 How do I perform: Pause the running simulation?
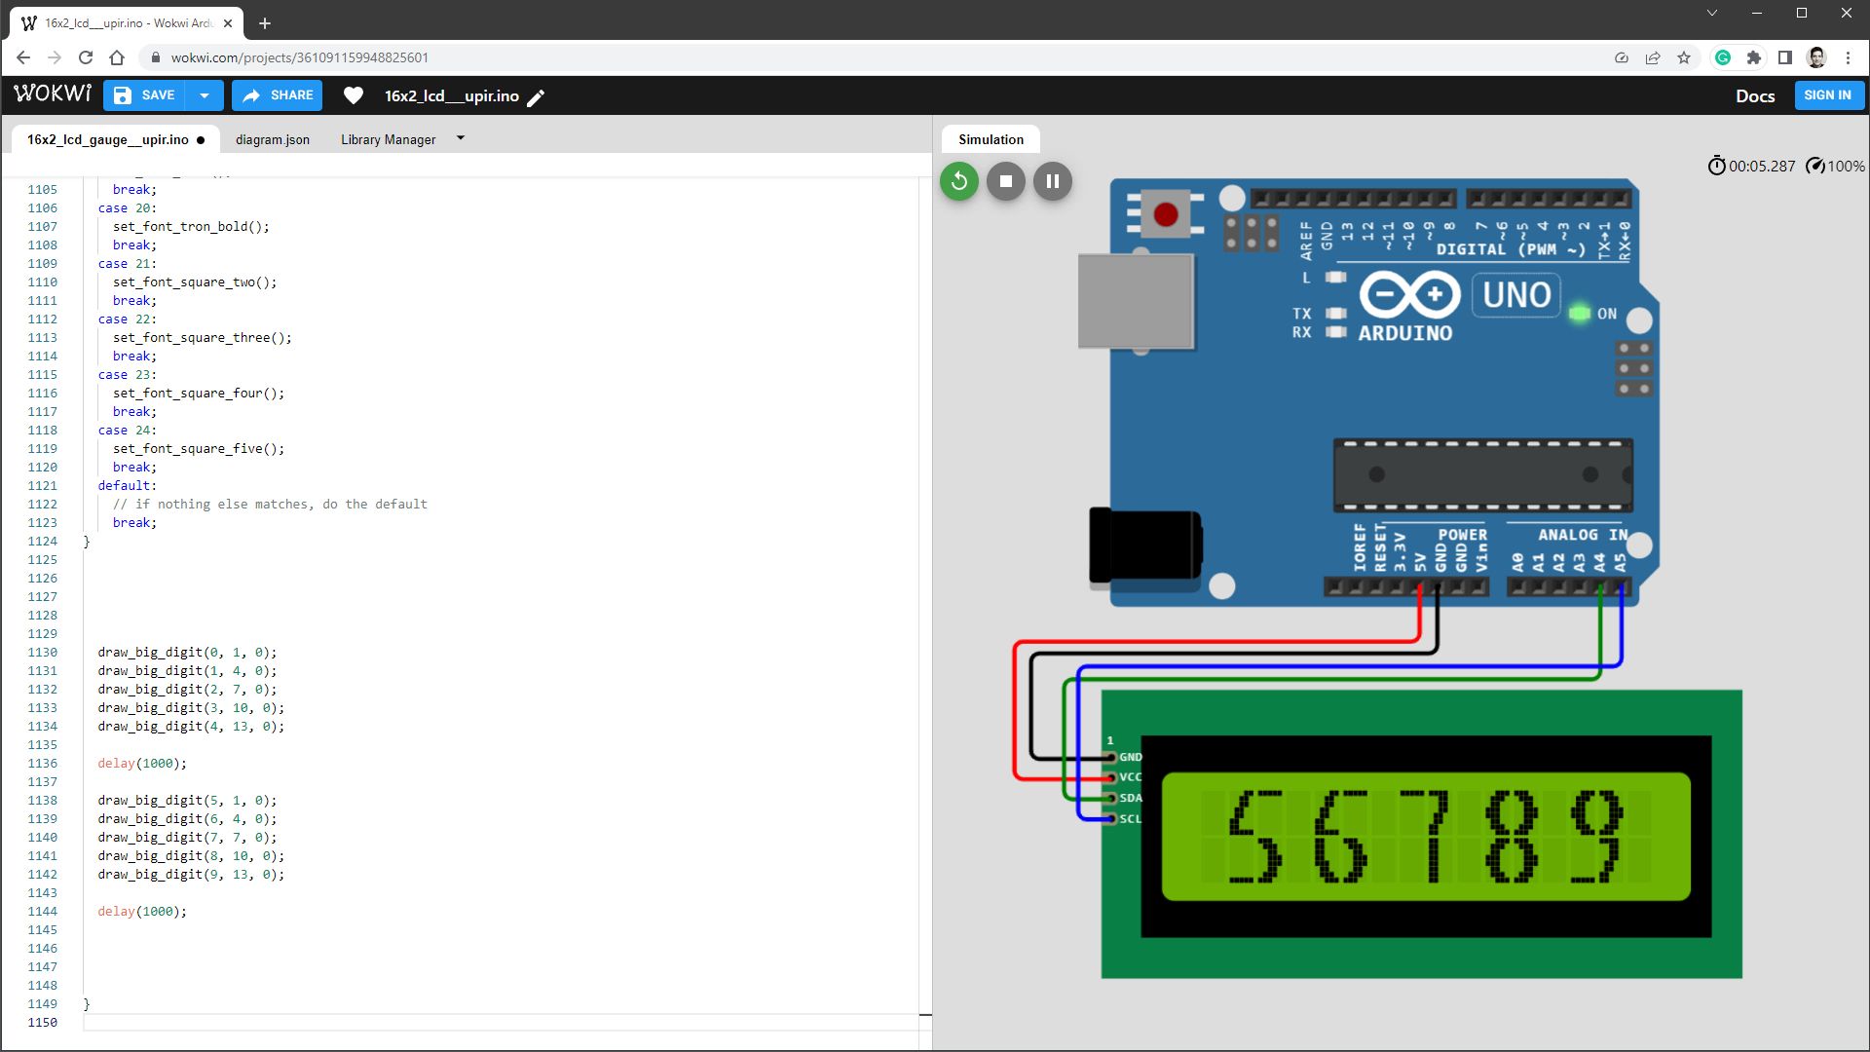[1052, 181]
